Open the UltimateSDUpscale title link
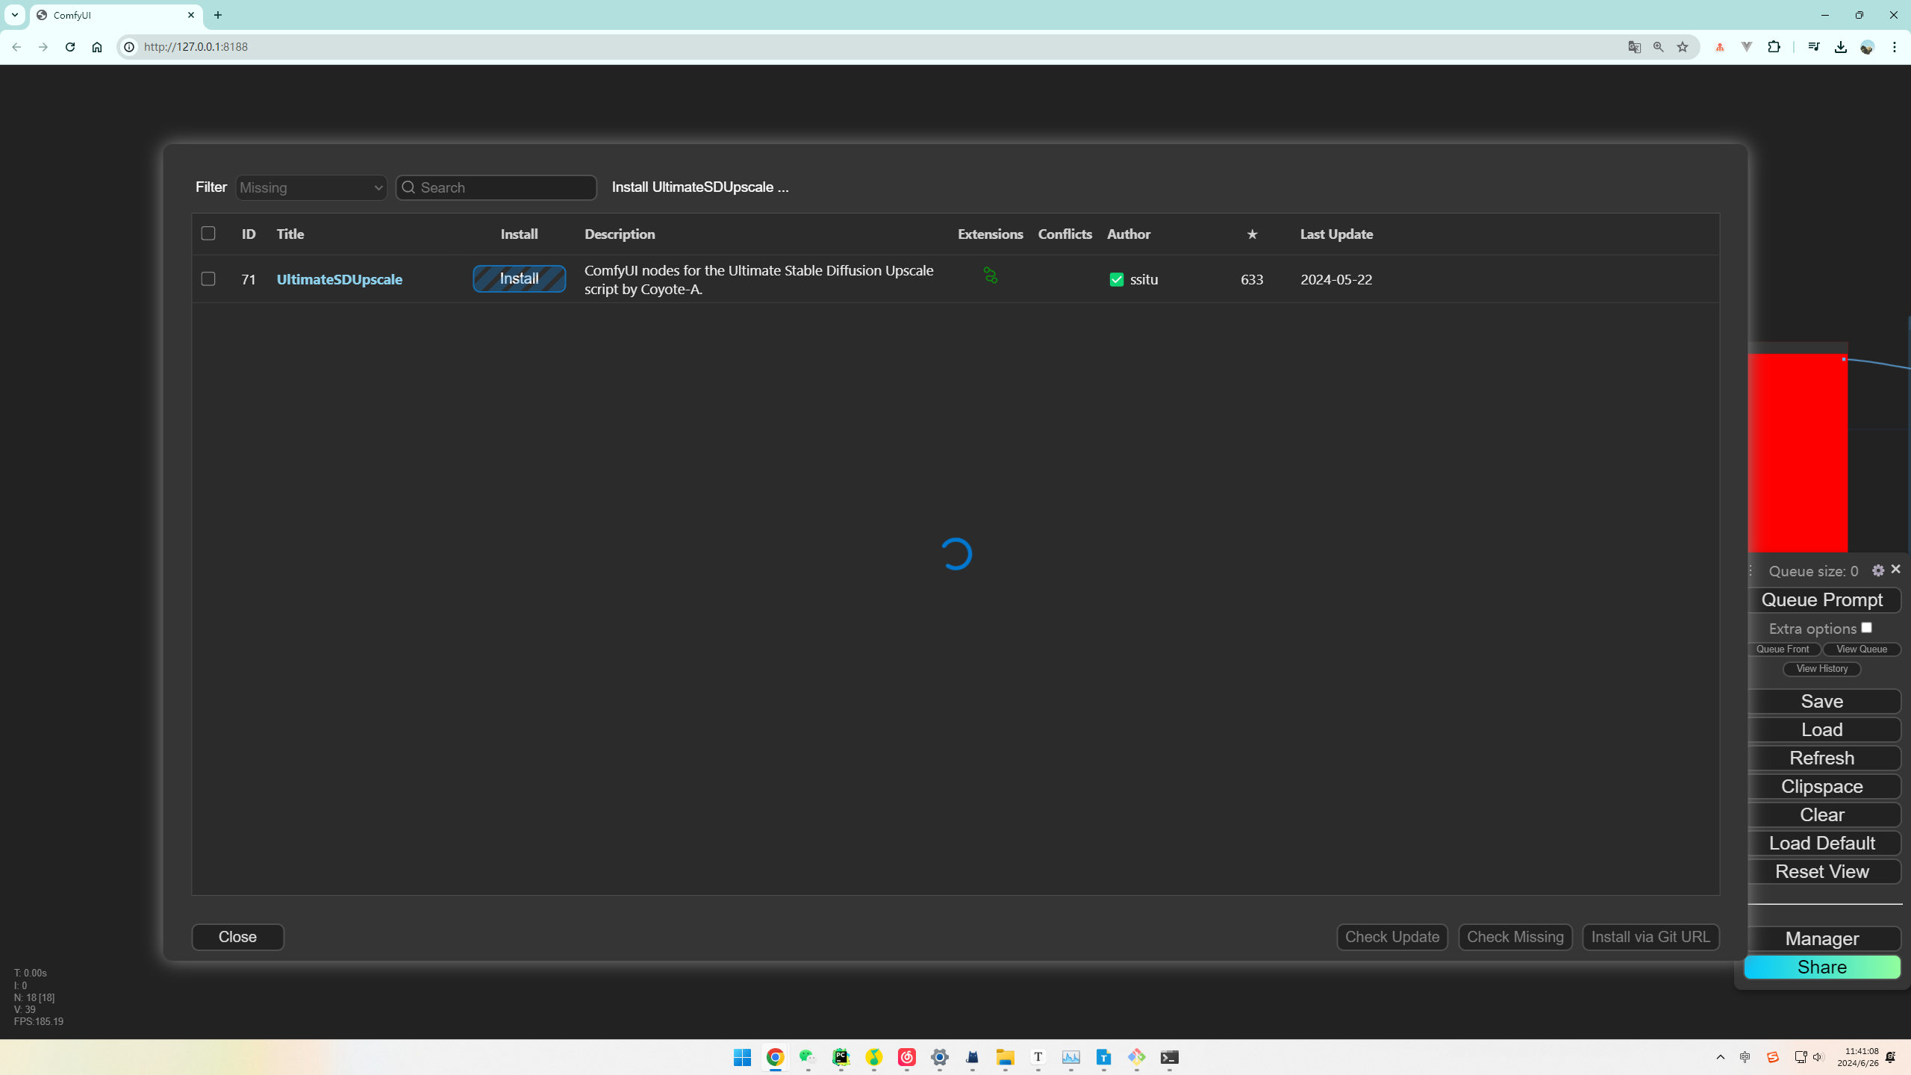Screen dimensions: 1911x1075 click(340, 279)
